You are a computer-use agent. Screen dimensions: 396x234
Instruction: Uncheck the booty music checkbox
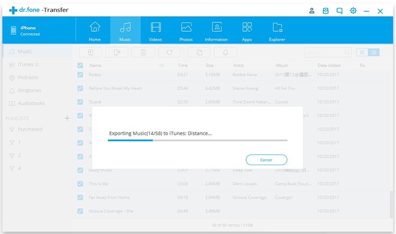(80, 170)
